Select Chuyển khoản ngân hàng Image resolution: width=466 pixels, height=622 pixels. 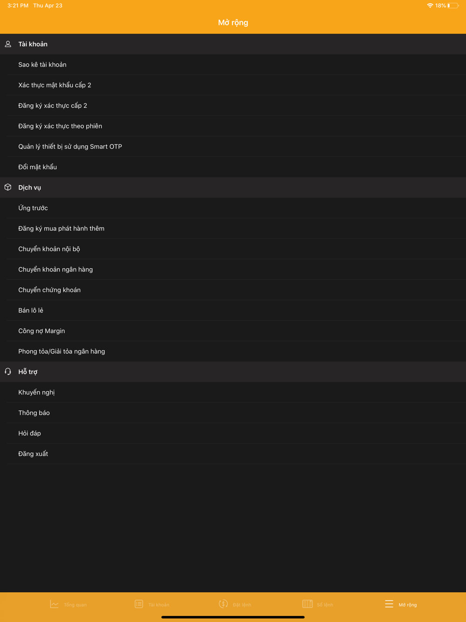point(55,270)
